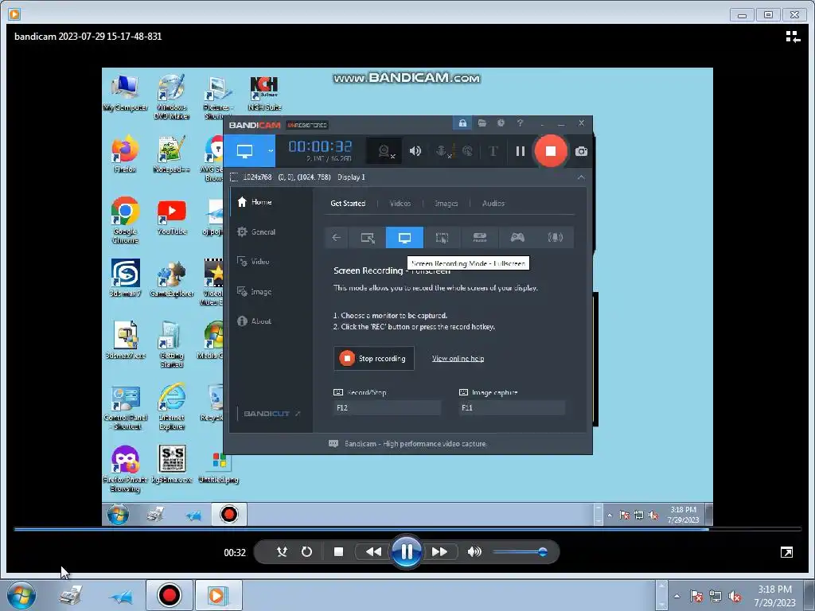
Task: Click the Record/Stop hotkey F12 field
Action: point(387,408)
